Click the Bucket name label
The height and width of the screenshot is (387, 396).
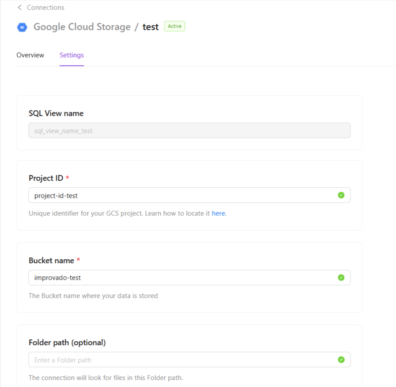51,260
